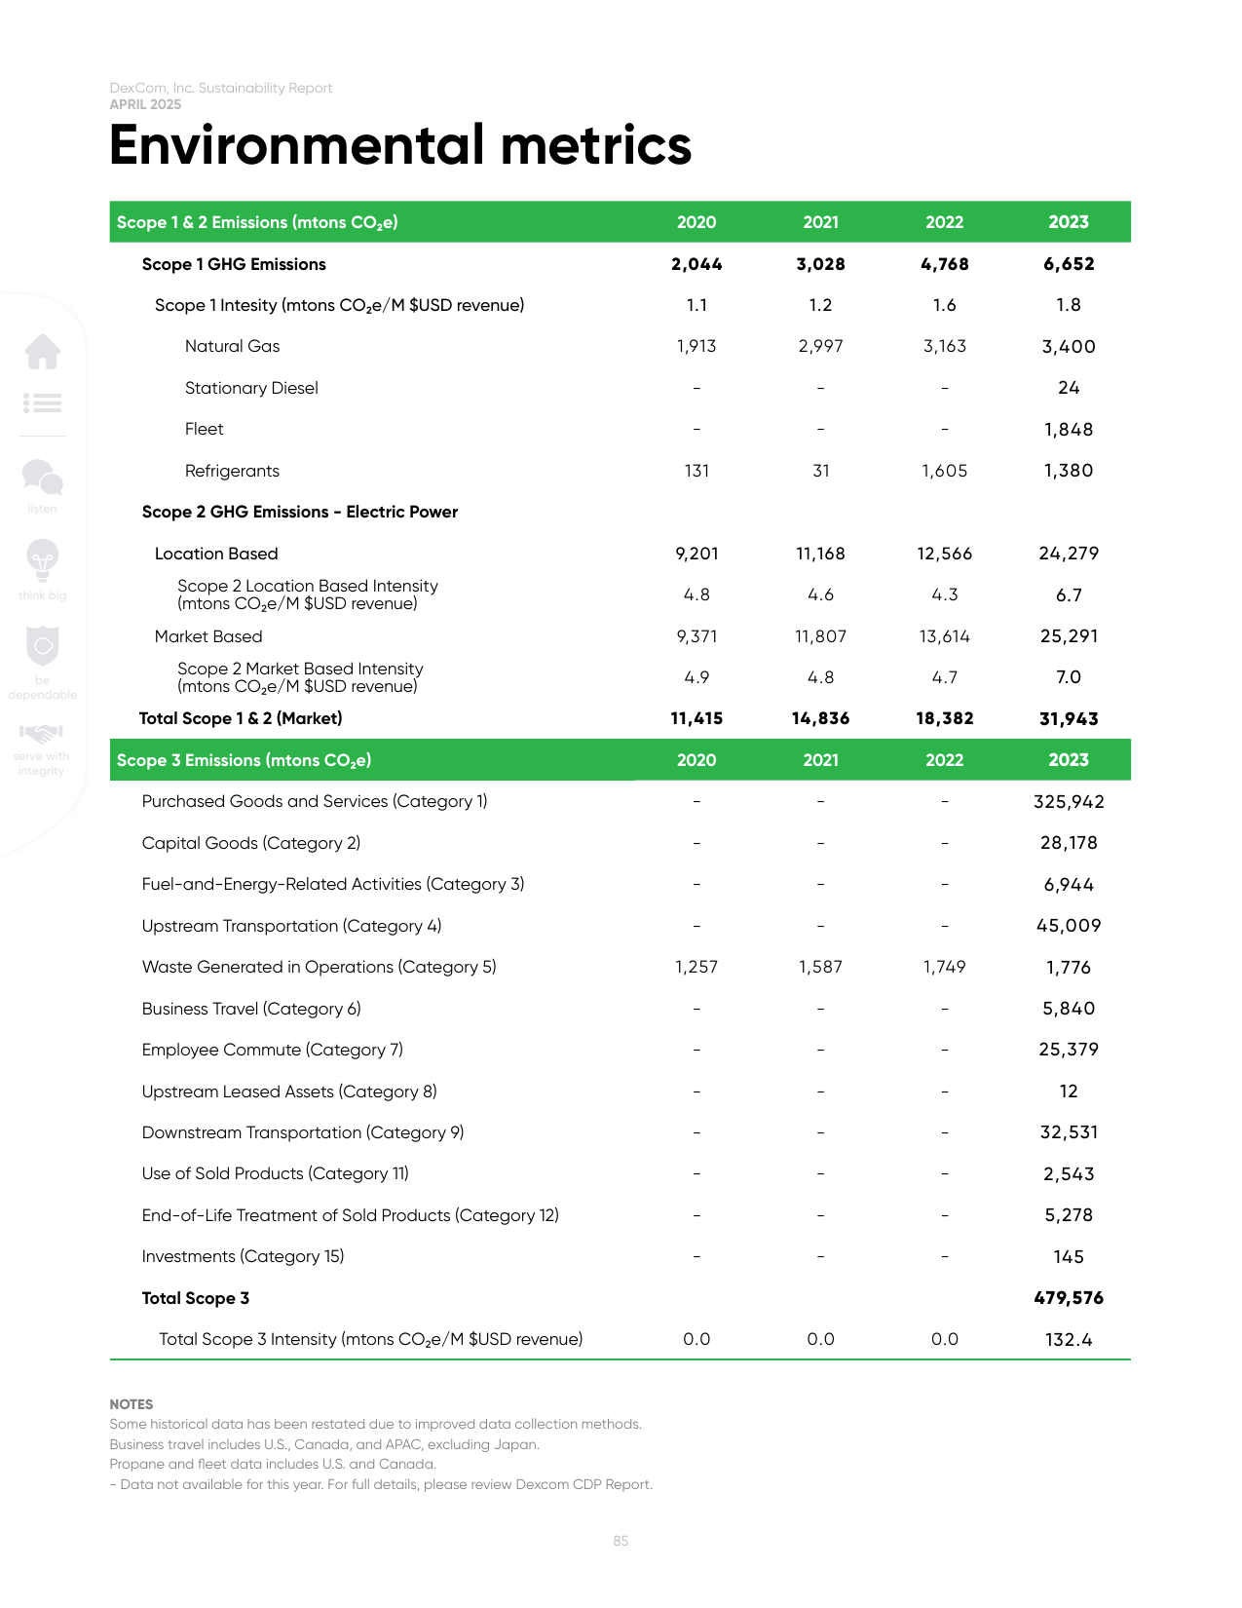
Task: Click Scope 1 GHG Emissions 2023 value 6,652
Action: [1069, 264]
